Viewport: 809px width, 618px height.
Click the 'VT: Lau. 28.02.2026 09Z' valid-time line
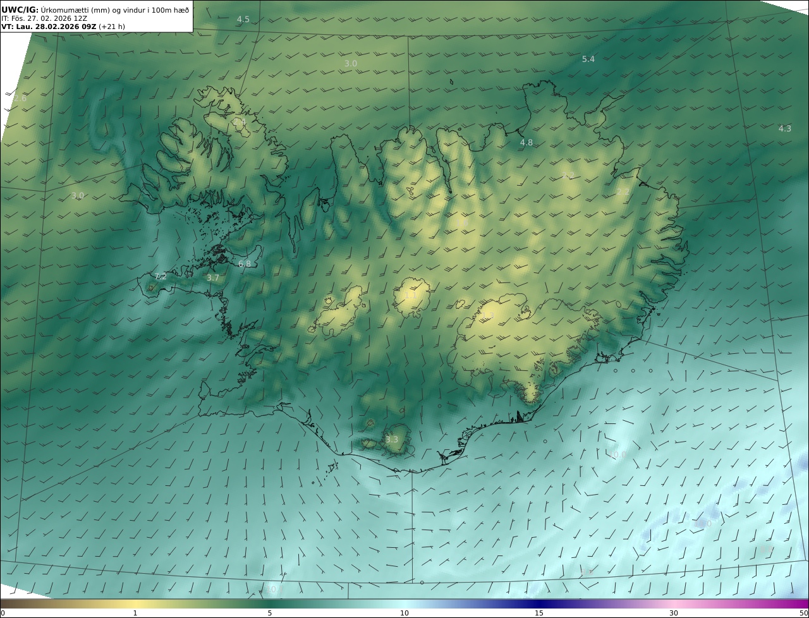click(63, 27)
